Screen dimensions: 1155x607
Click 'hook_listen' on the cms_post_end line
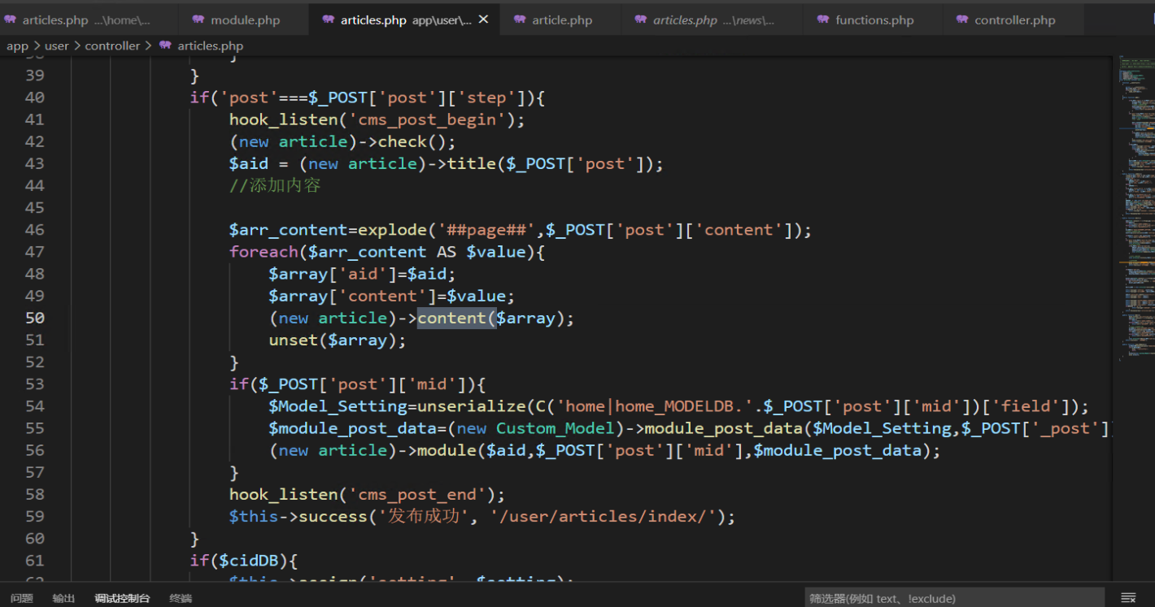click(x=284, y=494)
